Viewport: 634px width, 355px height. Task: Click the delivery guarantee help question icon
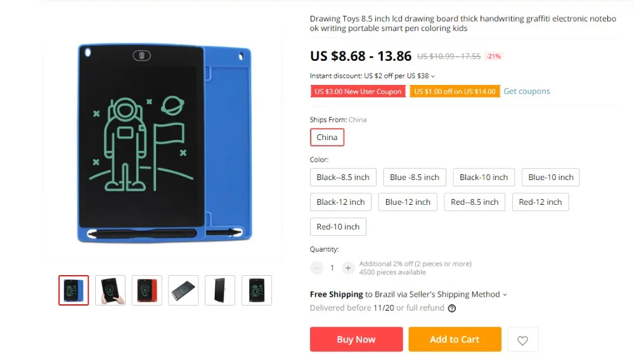[x=451, y=309]
